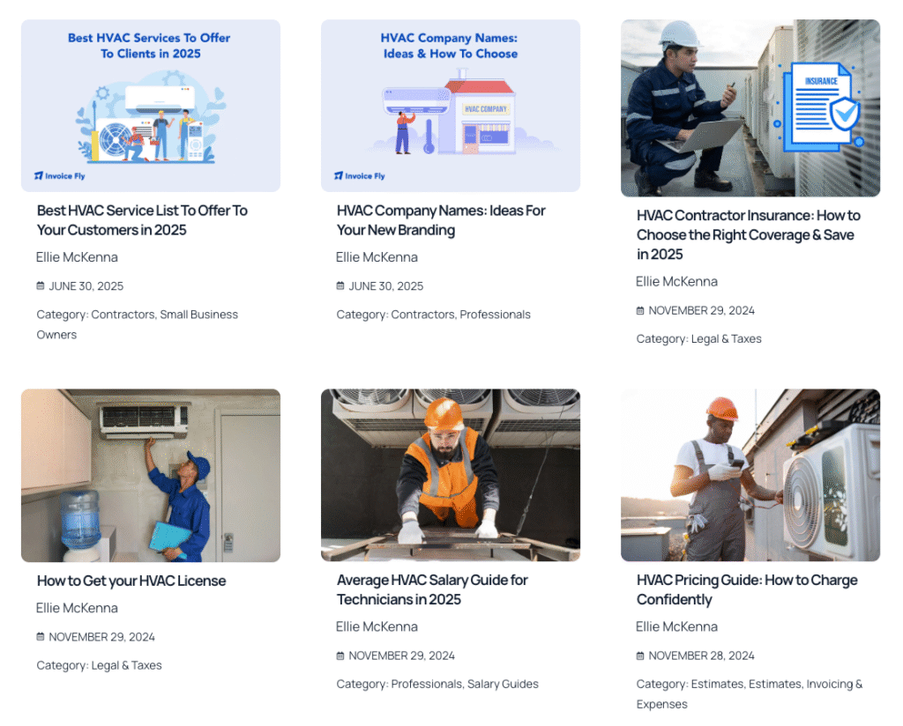Image resolution: width=903 pixels, height=726 pixels.
Task: Open Average HVAC Salary Guide article
Action: (432, 589)
